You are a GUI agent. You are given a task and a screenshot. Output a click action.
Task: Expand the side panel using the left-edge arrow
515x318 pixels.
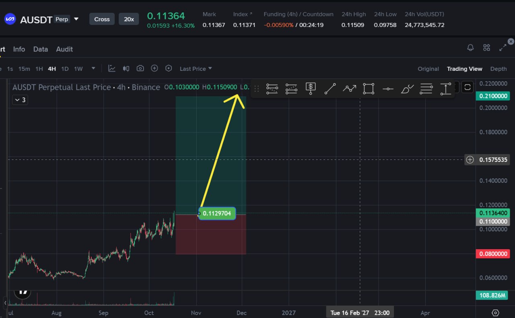6,302
